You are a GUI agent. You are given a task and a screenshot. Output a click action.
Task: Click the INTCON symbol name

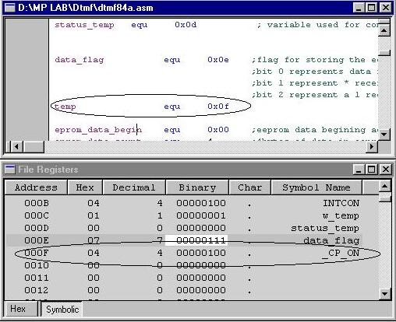pyautogui.click(x=341, y=203)
